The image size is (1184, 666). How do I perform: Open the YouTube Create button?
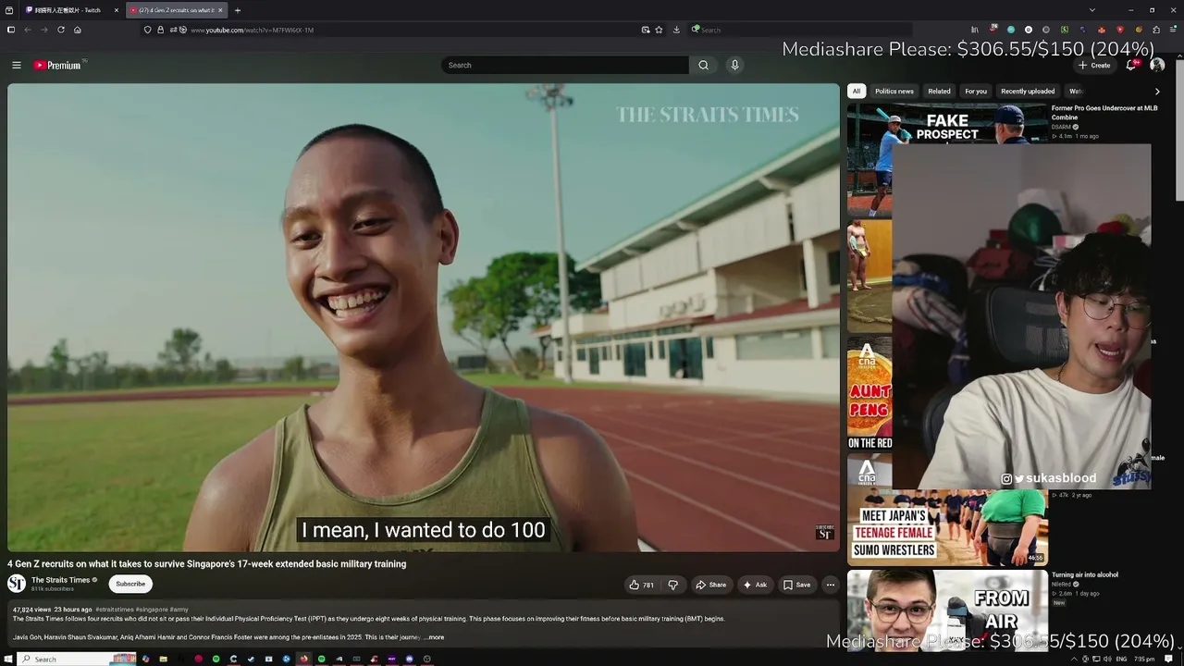pyautogui.click(x=1094, y=65)
